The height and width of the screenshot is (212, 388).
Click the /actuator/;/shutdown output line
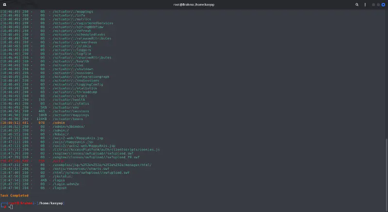click(x=73, y=69)
